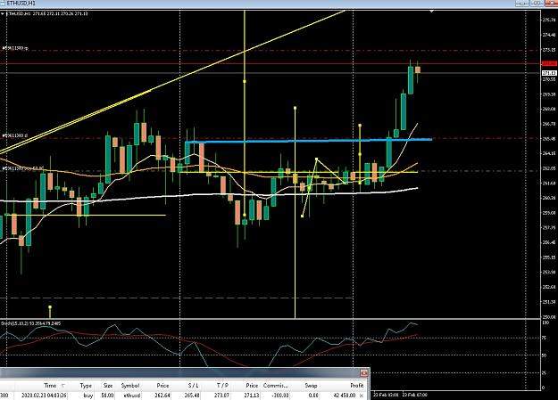558x400 pixels.
Task: Select the take profit 273.07 cell
Action: pyautogui.click(x=222, y=396)
